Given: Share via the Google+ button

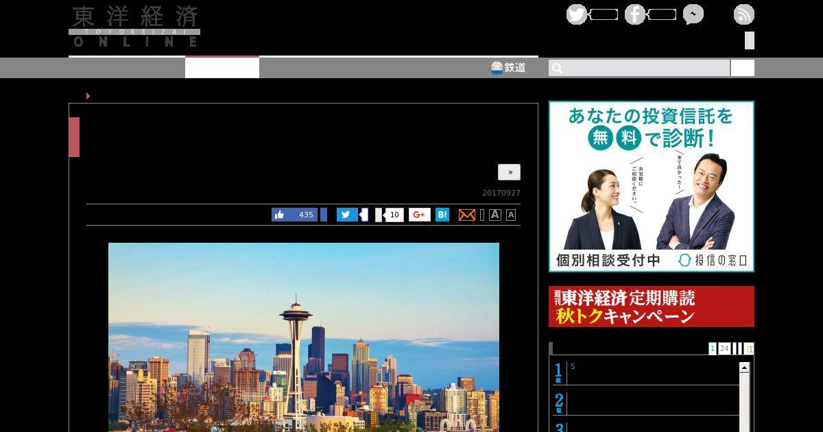Looking at the screenshot, I should coord(420,215).
